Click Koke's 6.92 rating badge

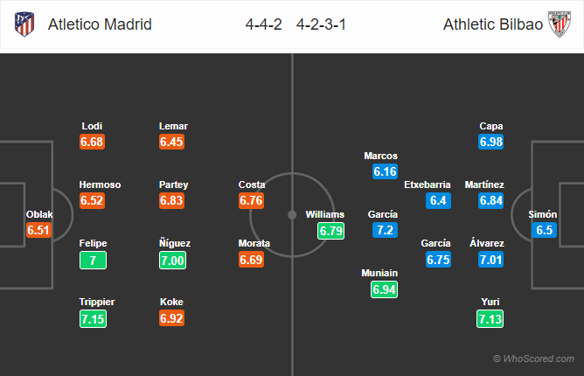tap(171, 318)
